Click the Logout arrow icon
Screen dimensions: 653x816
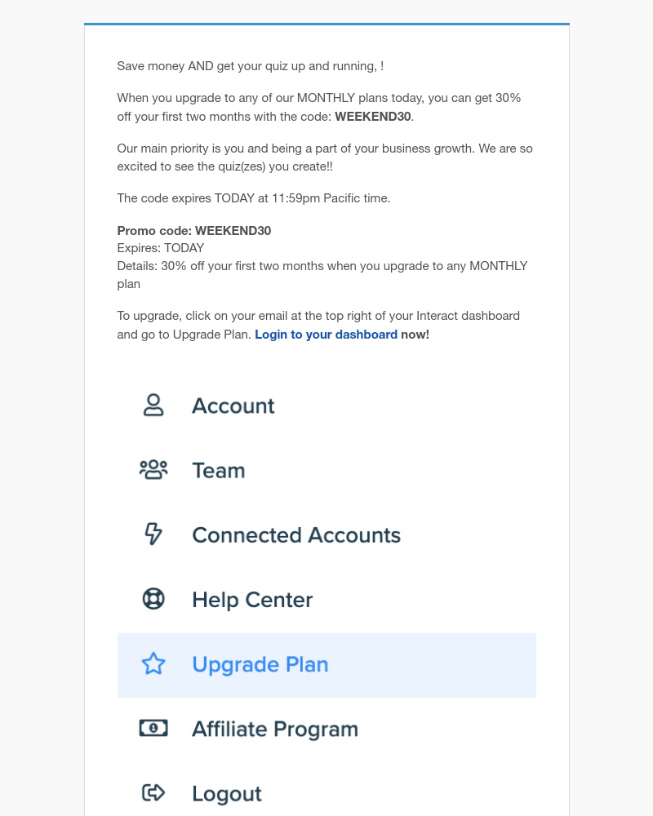153,792
